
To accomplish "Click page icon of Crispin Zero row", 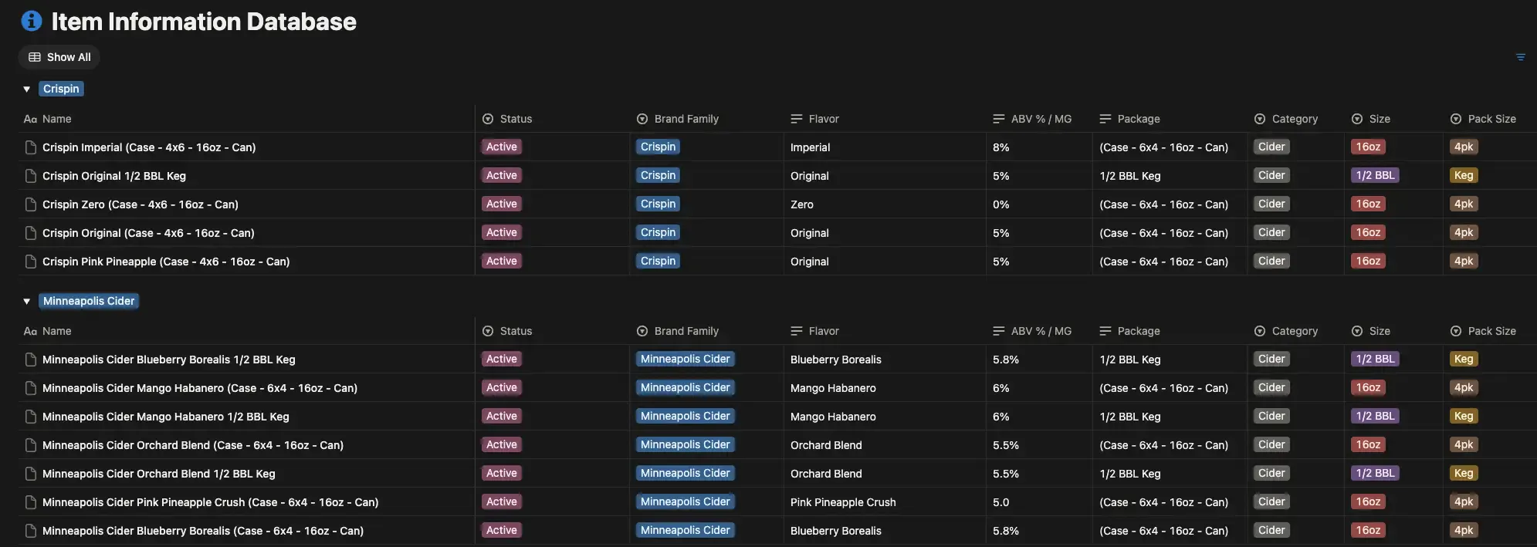I will coord(31,204).
